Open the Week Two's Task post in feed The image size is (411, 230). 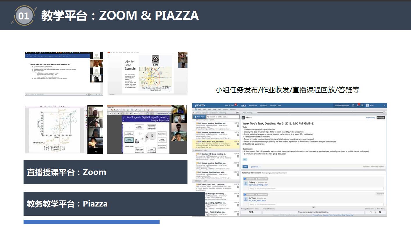tap(216, 144)
